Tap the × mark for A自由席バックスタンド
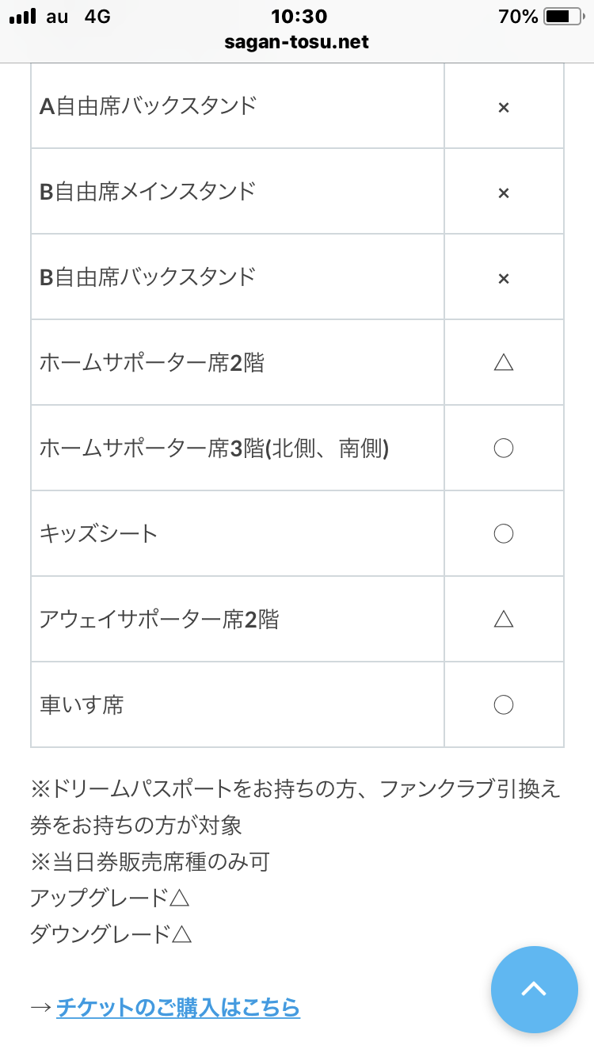Screen dimensions: 594x1057 [x=503, y=107]
